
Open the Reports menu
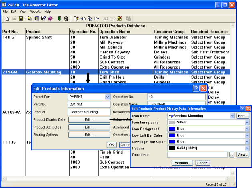point(35,12)
